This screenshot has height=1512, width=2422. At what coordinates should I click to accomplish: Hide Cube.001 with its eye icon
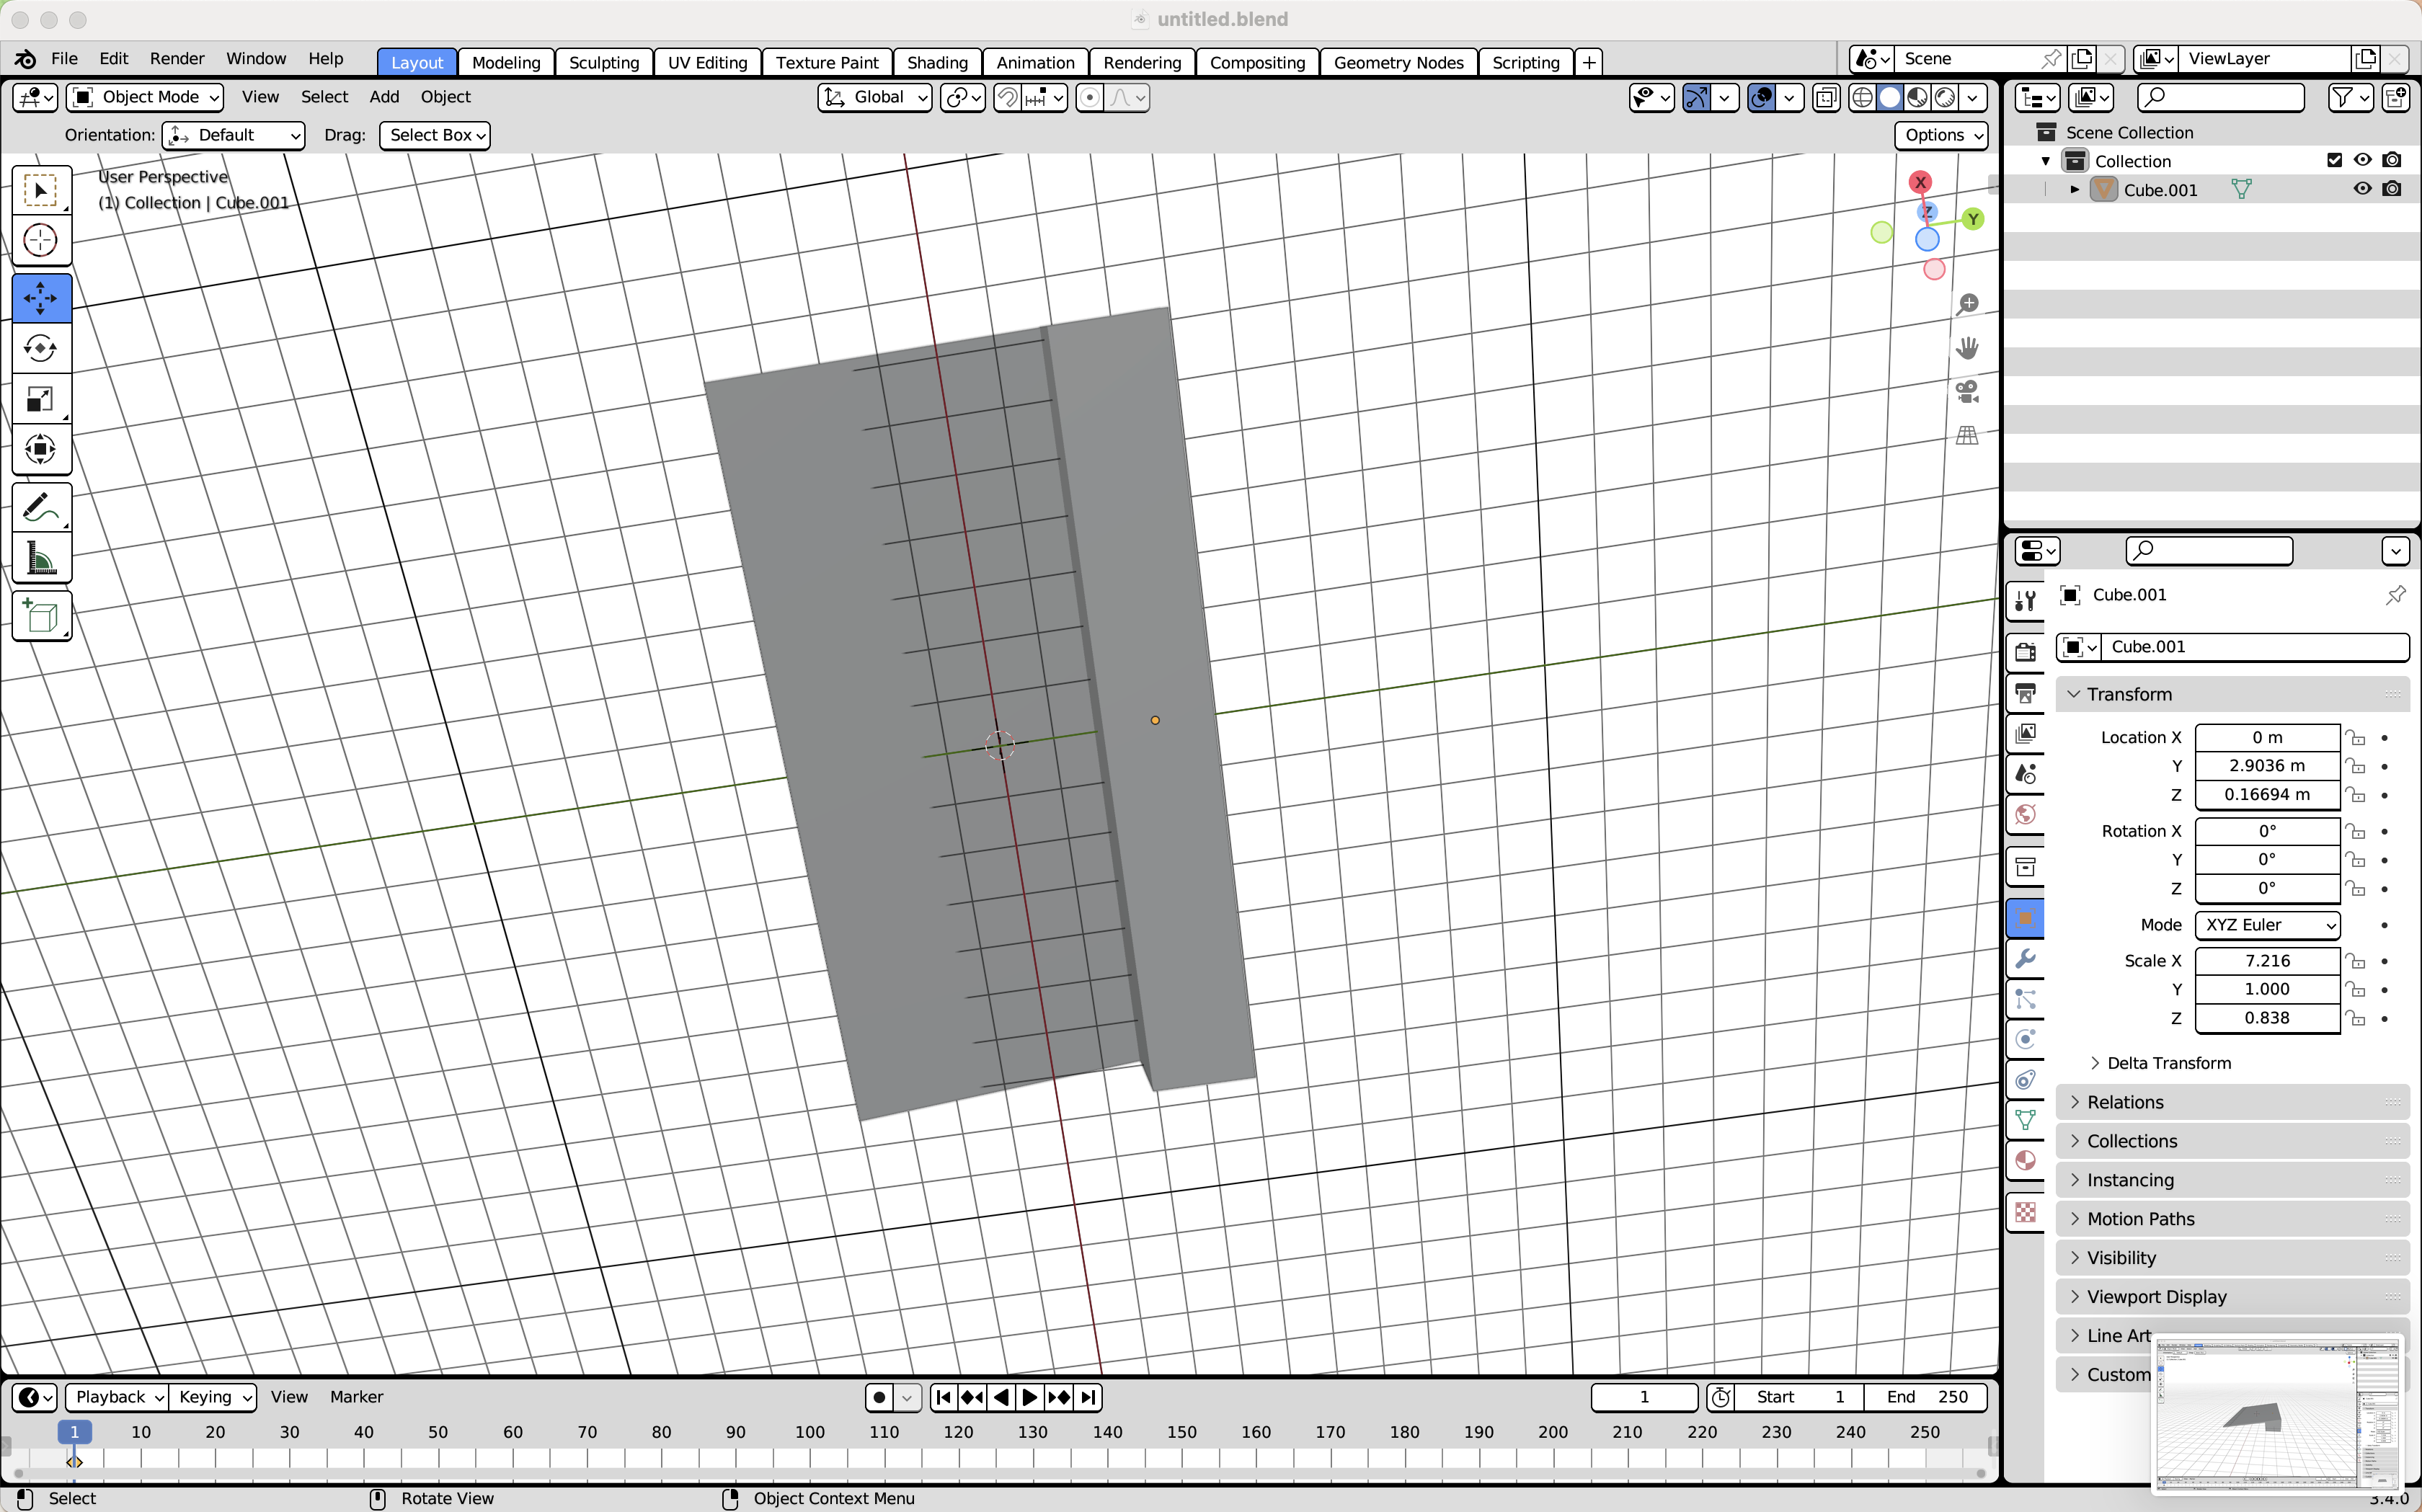[2362, 189]
